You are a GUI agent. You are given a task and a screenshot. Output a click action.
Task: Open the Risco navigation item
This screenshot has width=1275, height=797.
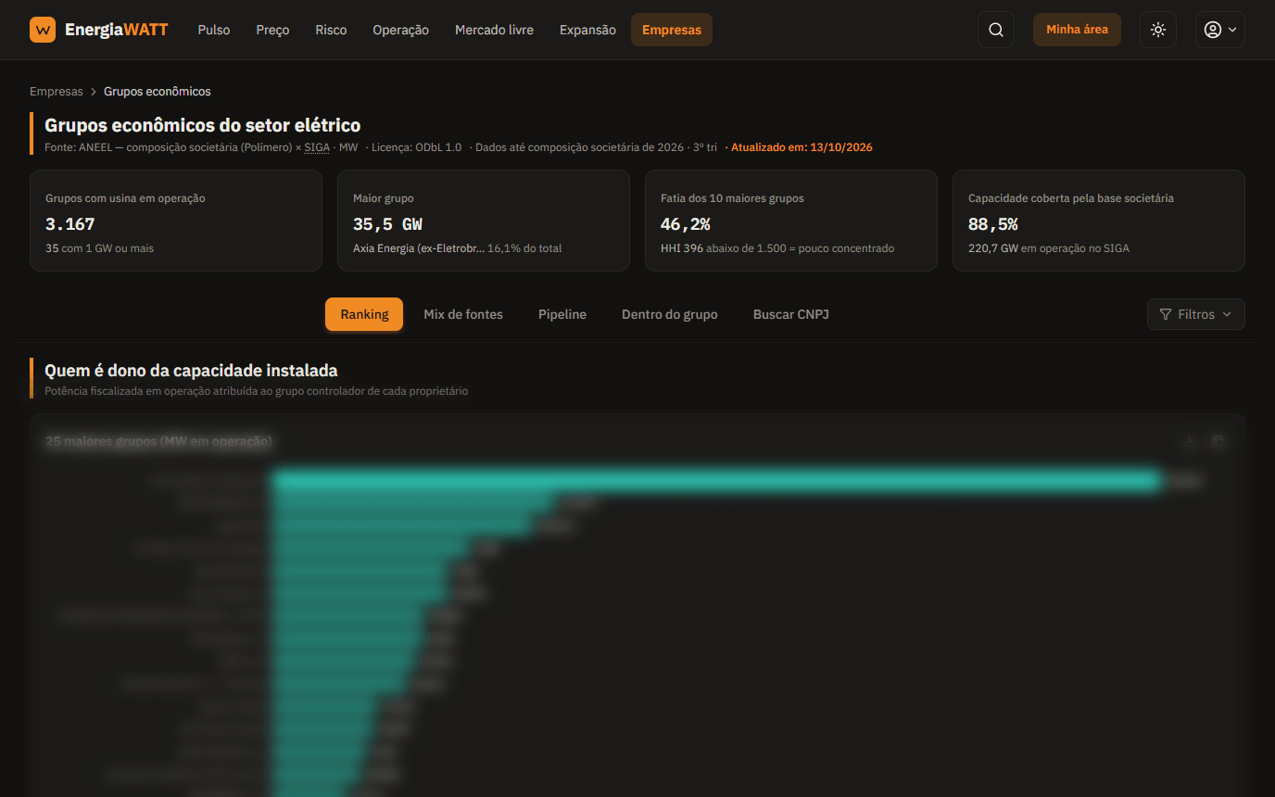[x=331, y=30]
